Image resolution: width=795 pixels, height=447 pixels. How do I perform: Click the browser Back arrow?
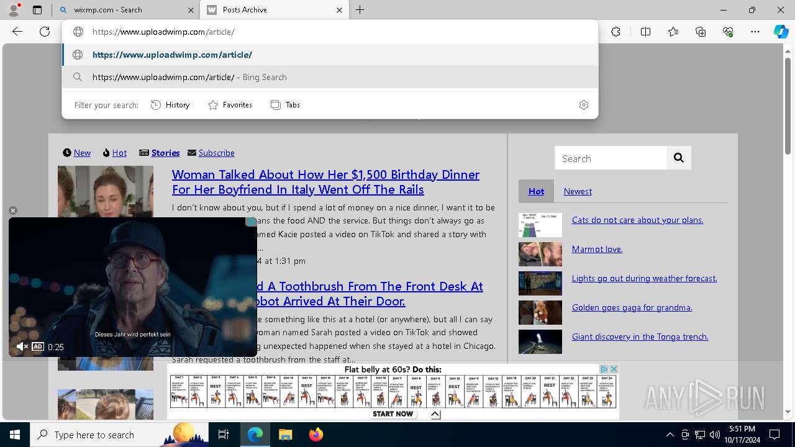coord(17,32)
